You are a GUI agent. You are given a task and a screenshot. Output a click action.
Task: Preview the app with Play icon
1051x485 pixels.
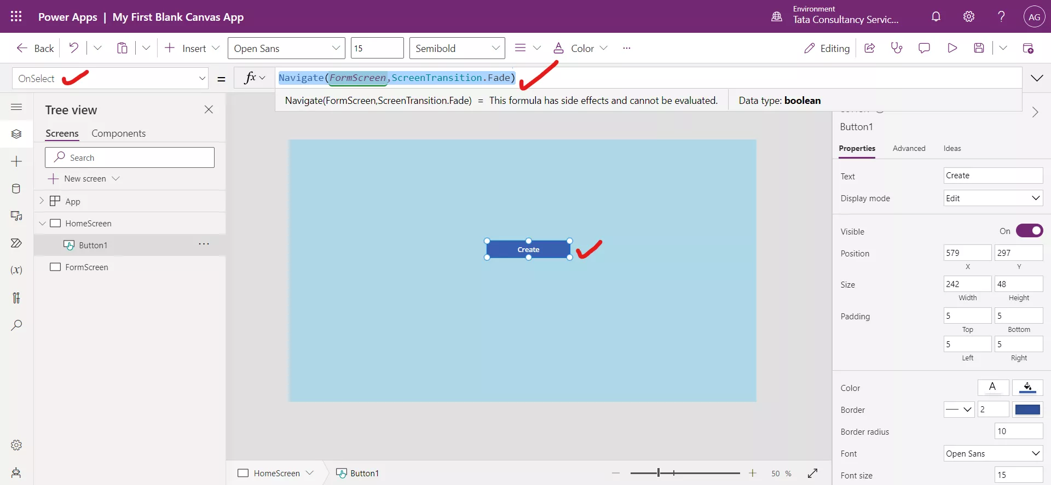(x=952, y=48)
